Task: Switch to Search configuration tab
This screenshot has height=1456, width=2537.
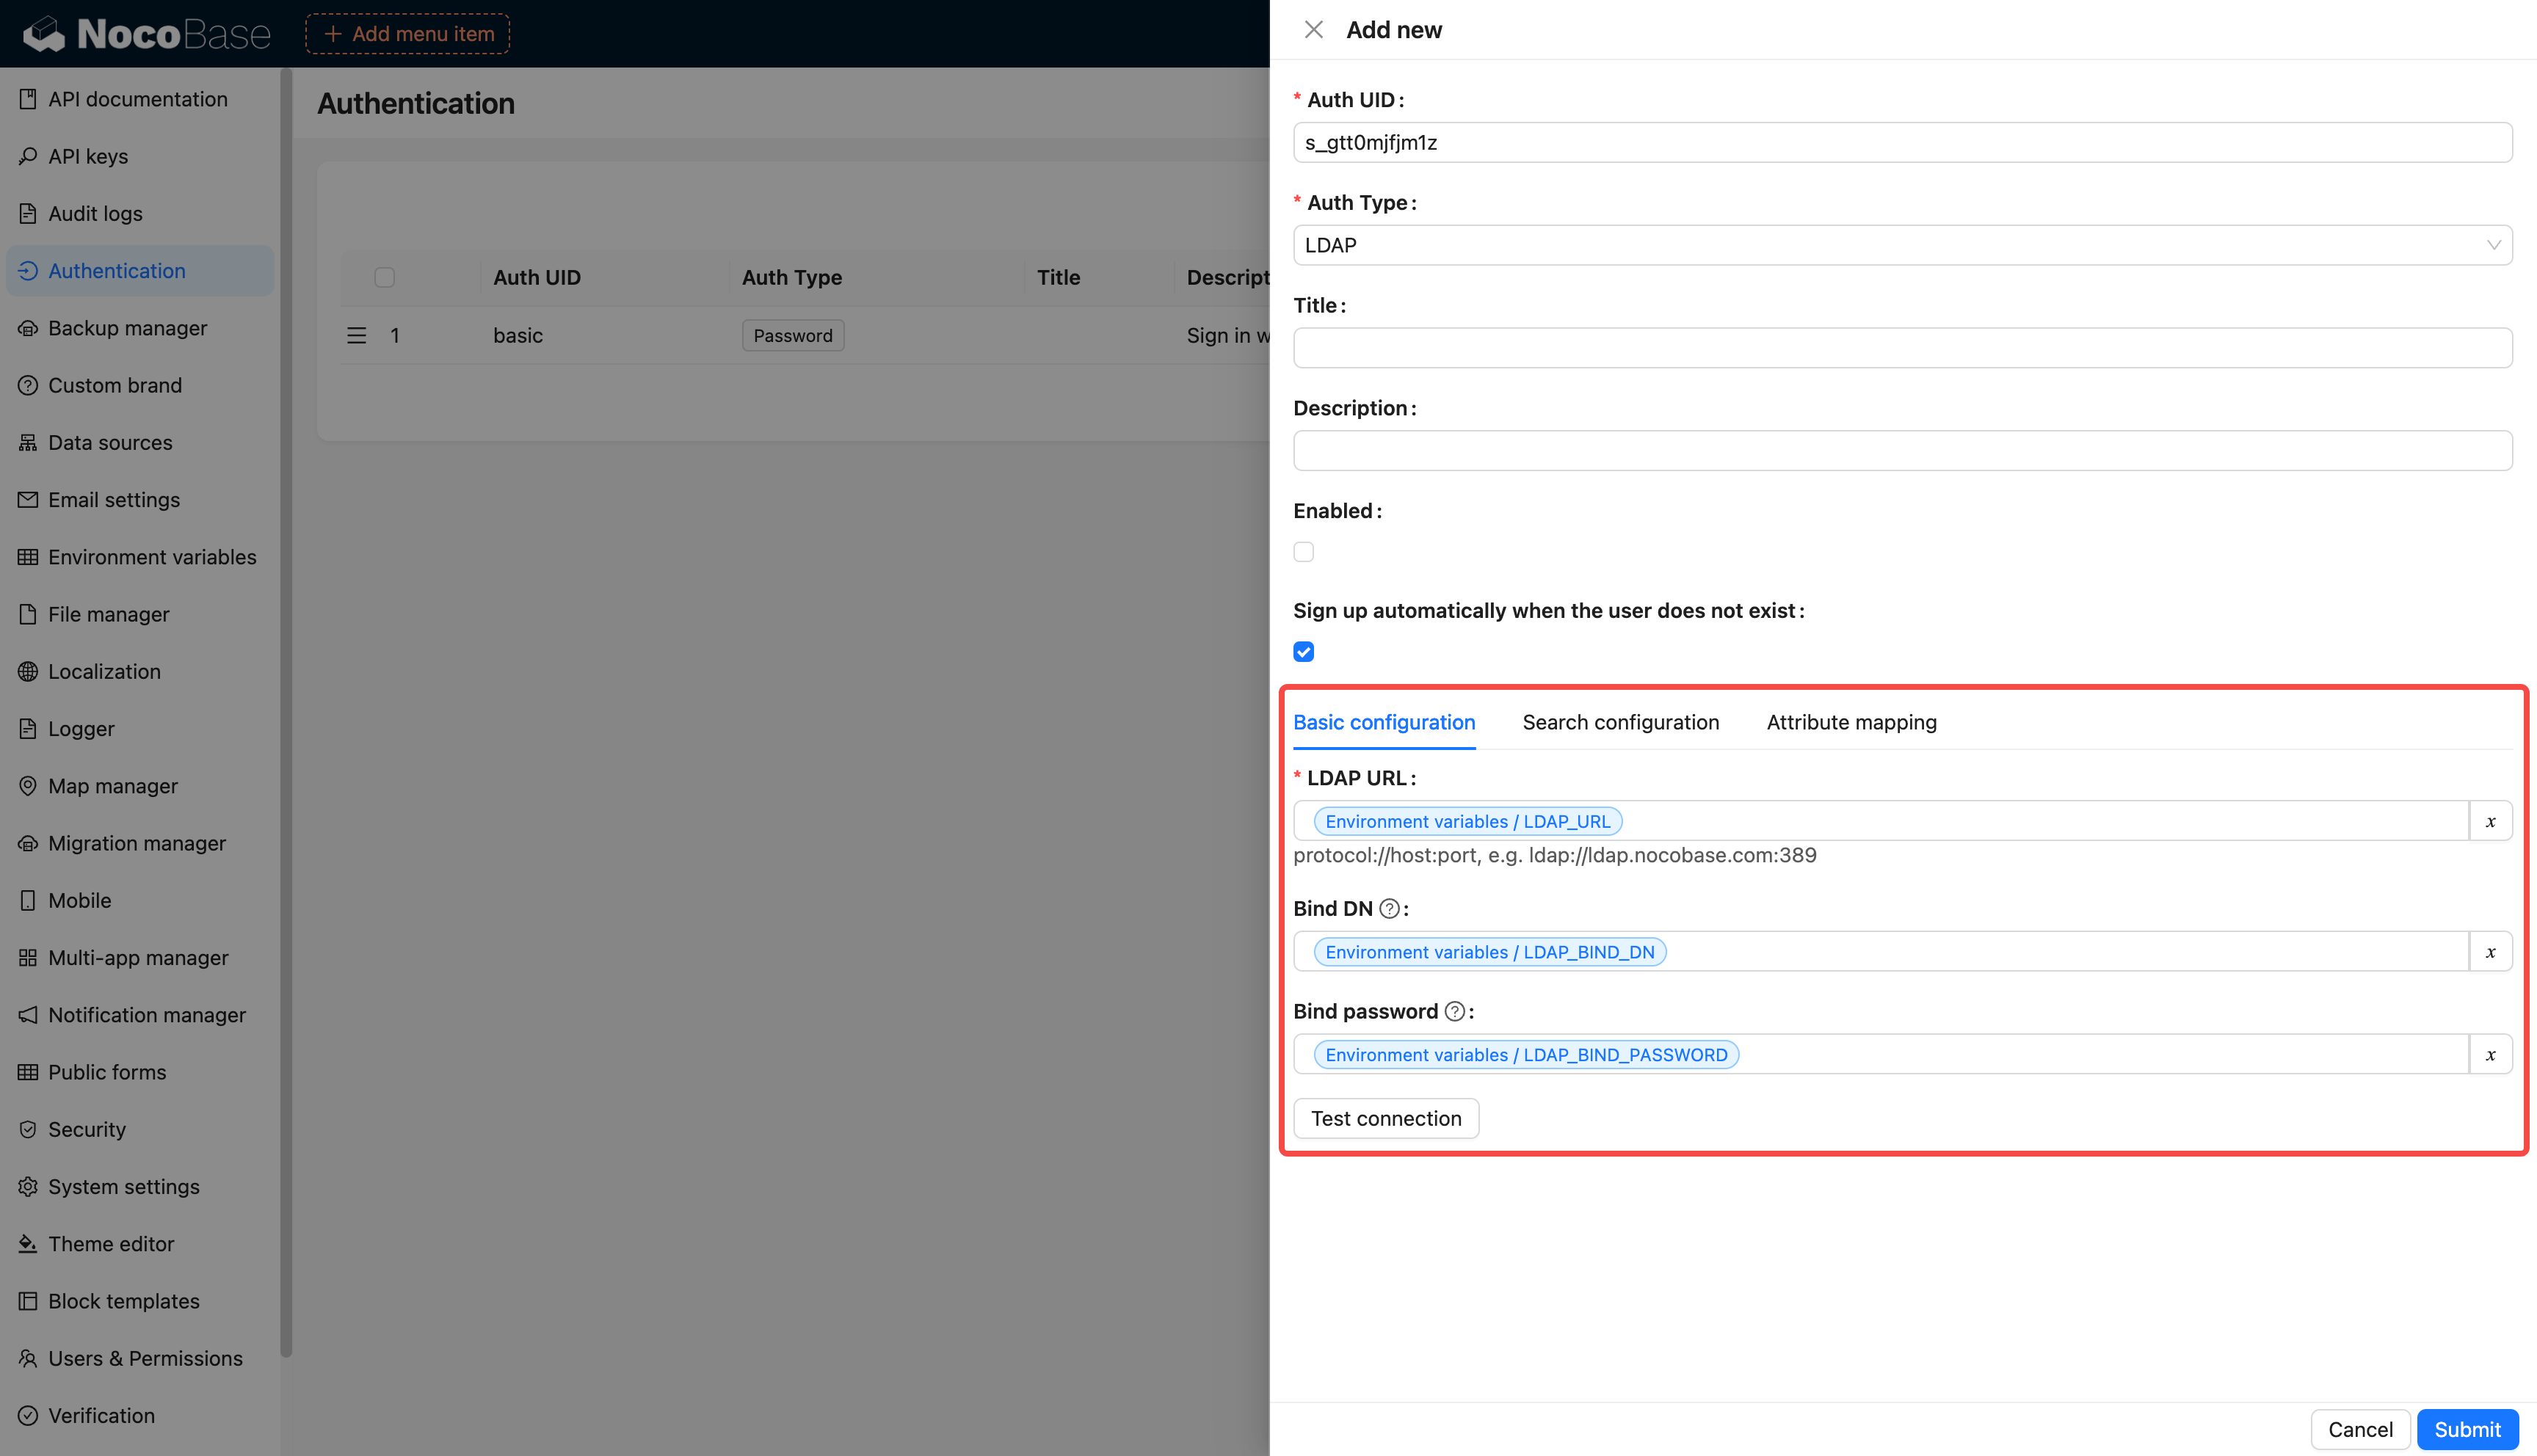Action: [x=1620, y=722]
